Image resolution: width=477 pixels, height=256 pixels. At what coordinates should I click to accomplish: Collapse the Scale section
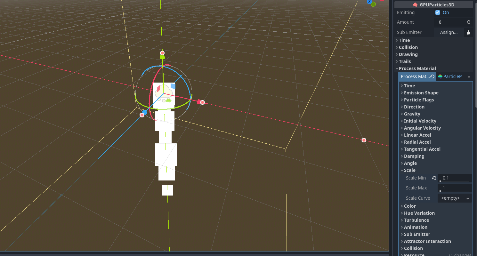409,170
